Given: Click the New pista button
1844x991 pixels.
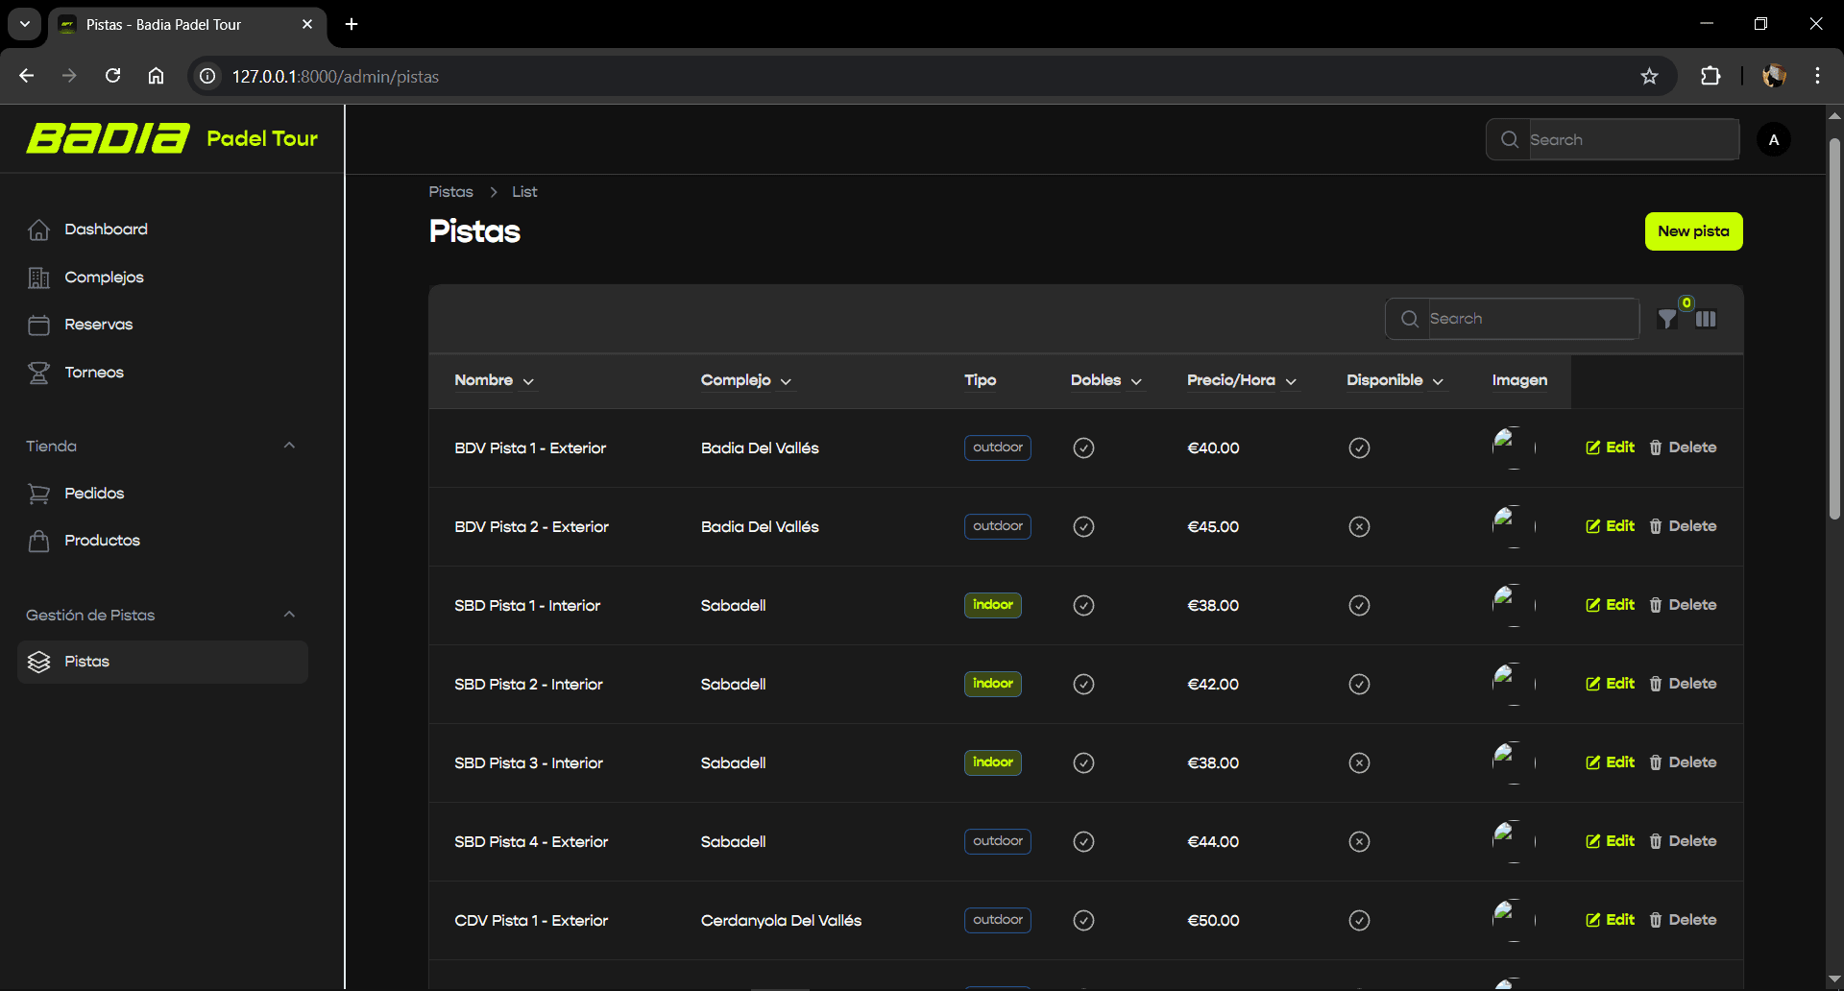Looking at the screenshot, I should click(x=1693, y=231).
